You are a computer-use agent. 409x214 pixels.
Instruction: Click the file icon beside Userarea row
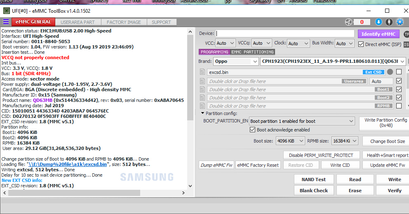tap(202, 81)
